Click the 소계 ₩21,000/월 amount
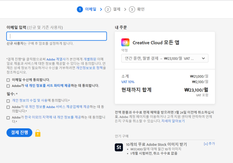 point(199,76)
